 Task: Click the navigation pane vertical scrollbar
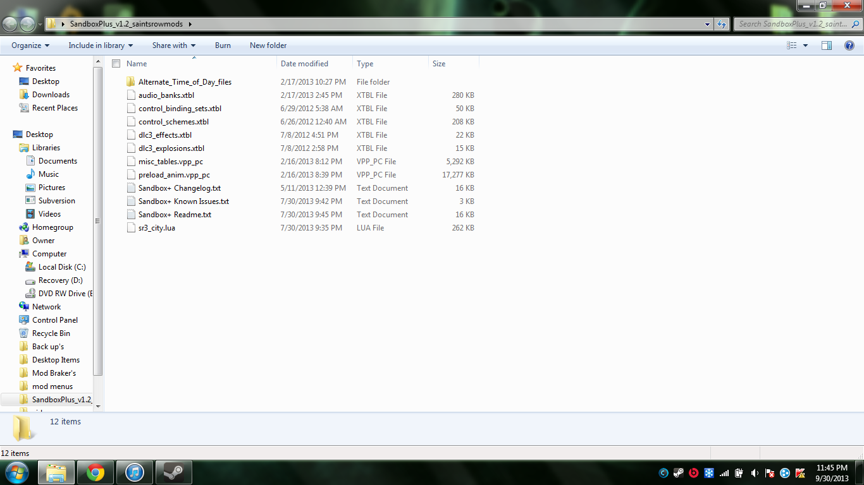coord(97,221)
